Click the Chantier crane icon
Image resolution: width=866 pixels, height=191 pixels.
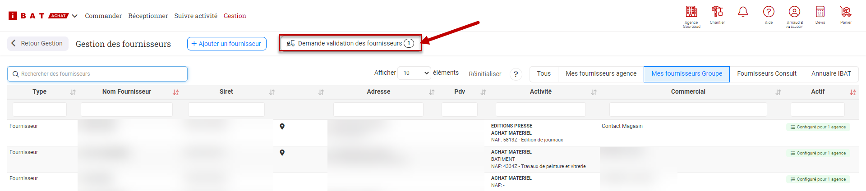coord(717,12)
